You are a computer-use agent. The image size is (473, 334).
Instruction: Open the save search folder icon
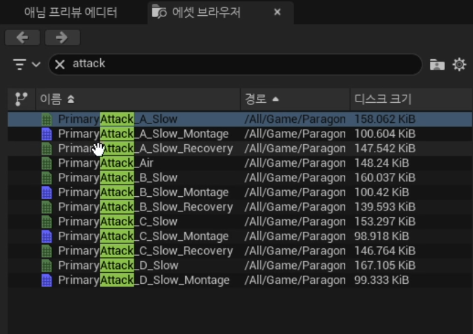[x=437, y=64]
